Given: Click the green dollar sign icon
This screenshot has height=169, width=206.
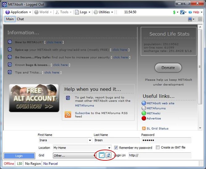Looking at the screenshot, I should coord(174,12).
